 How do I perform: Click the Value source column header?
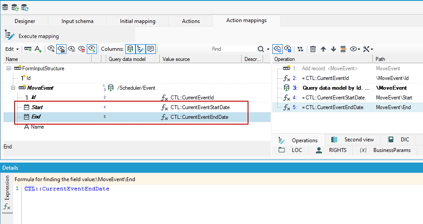pos(201,59)
